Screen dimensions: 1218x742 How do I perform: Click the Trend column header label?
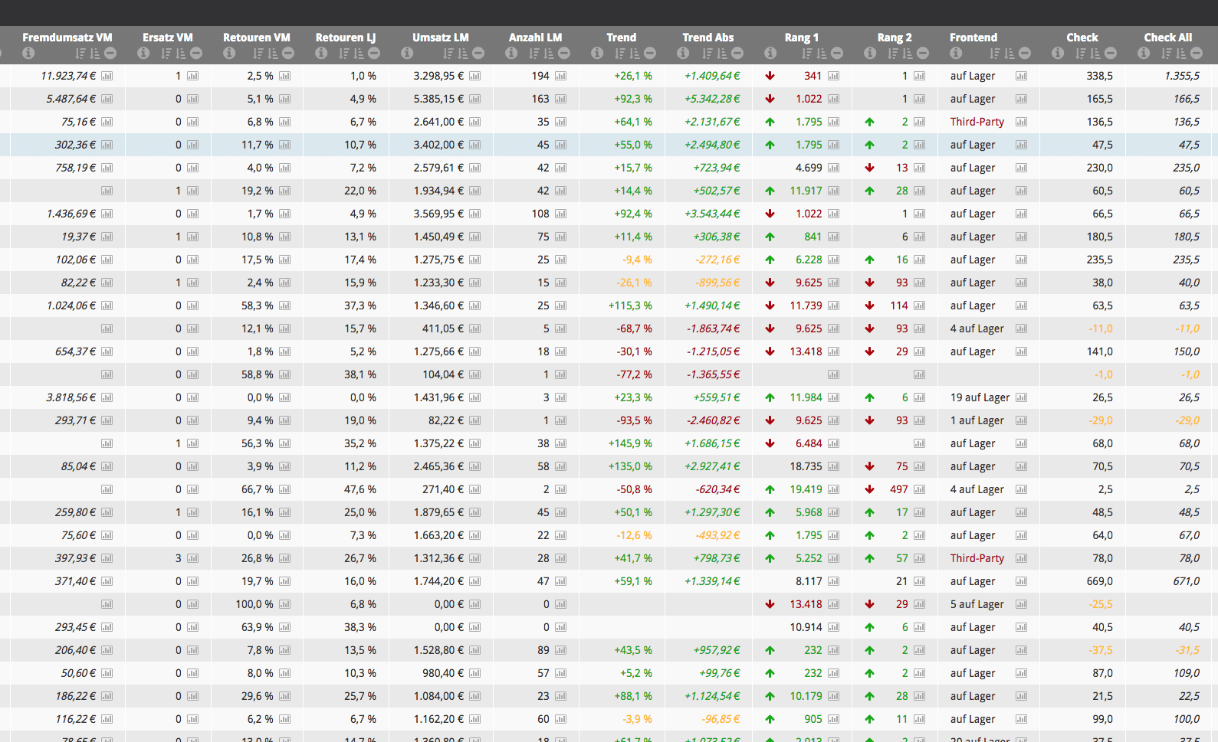[x=621, y=37]
